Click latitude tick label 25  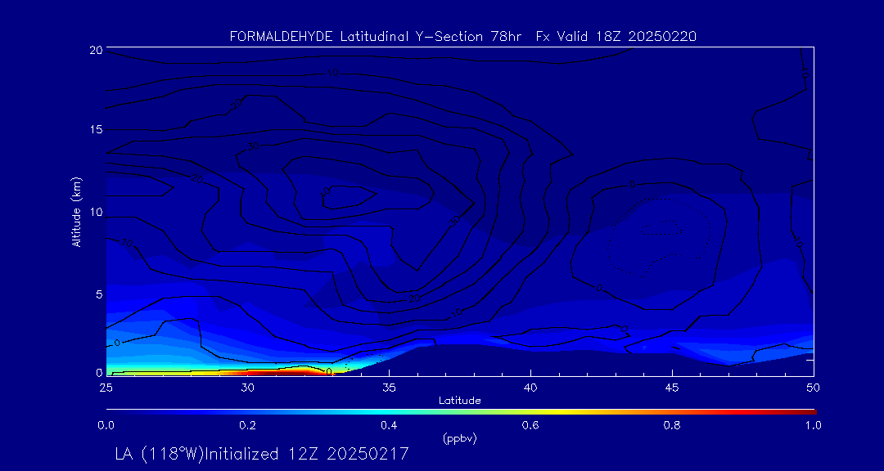[106, 388]
